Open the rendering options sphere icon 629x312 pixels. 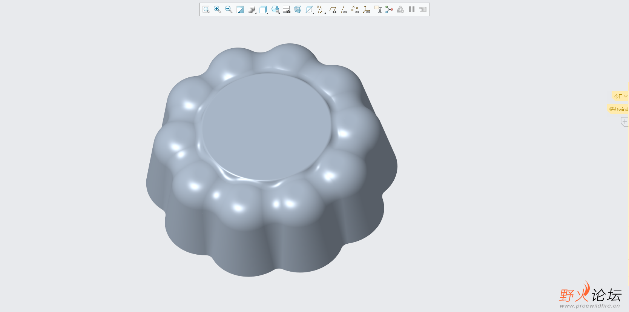[252, 9]
